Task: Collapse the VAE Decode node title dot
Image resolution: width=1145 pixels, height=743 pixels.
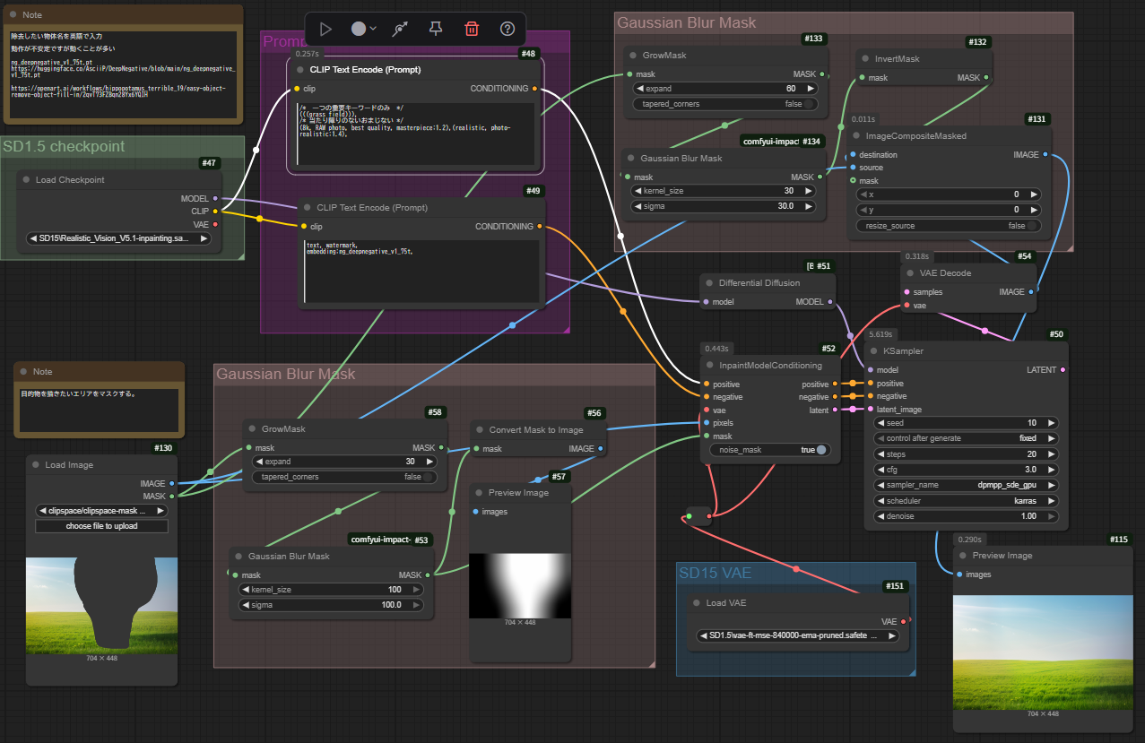Action: coord(910,273)
